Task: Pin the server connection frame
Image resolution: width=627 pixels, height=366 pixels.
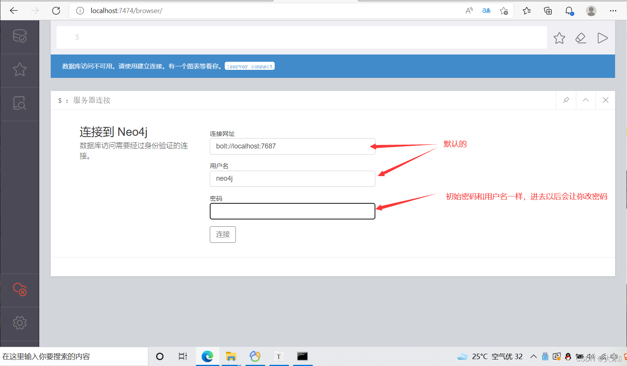Action: click(x=566, y=100)
